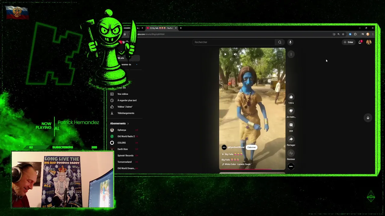The width and height of the screenshot is (385, 216).
Task: Expand the Abonnements section chevron
Action: (128, 124)
